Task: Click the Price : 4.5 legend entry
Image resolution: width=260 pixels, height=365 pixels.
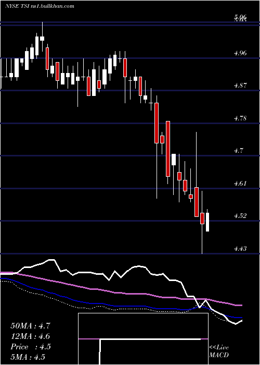Action: click(x=30, y=347)
